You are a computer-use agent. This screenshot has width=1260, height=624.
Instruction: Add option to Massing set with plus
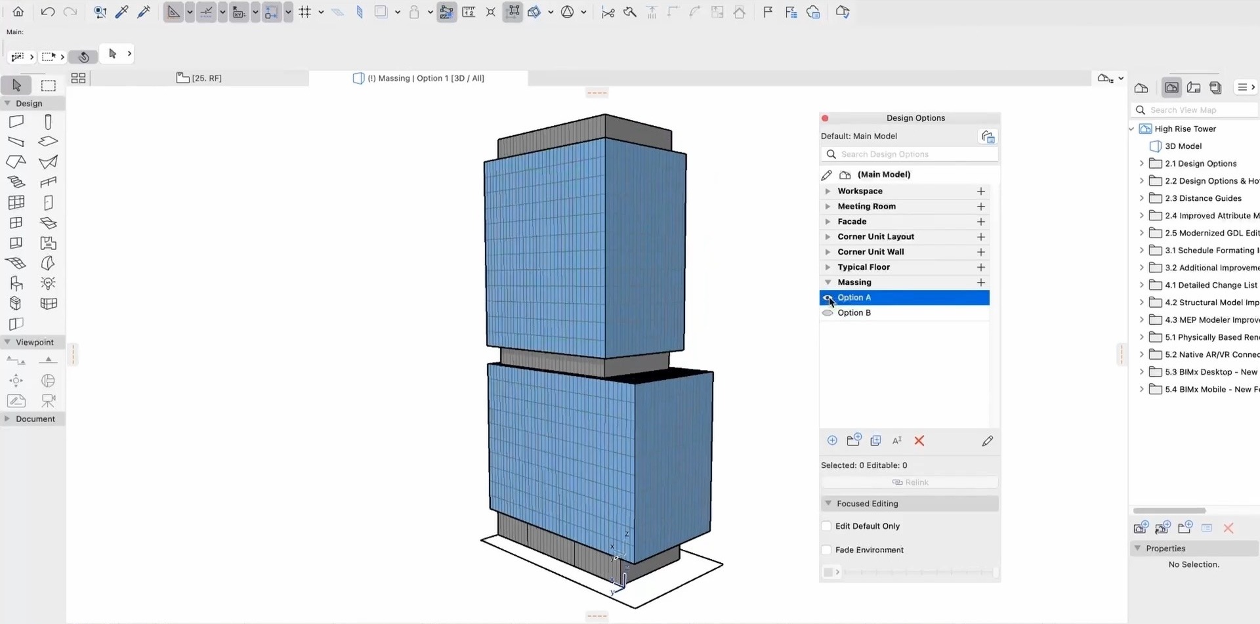click(981, 282)
